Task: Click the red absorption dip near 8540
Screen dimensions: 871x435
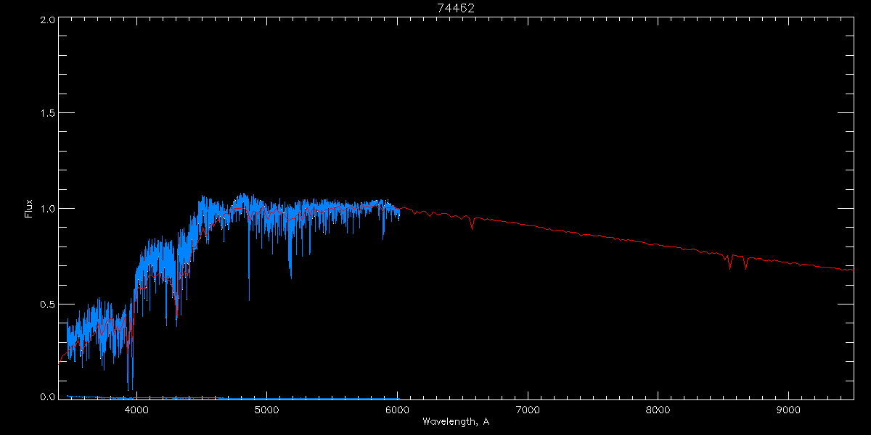Action: coord(729,262)
